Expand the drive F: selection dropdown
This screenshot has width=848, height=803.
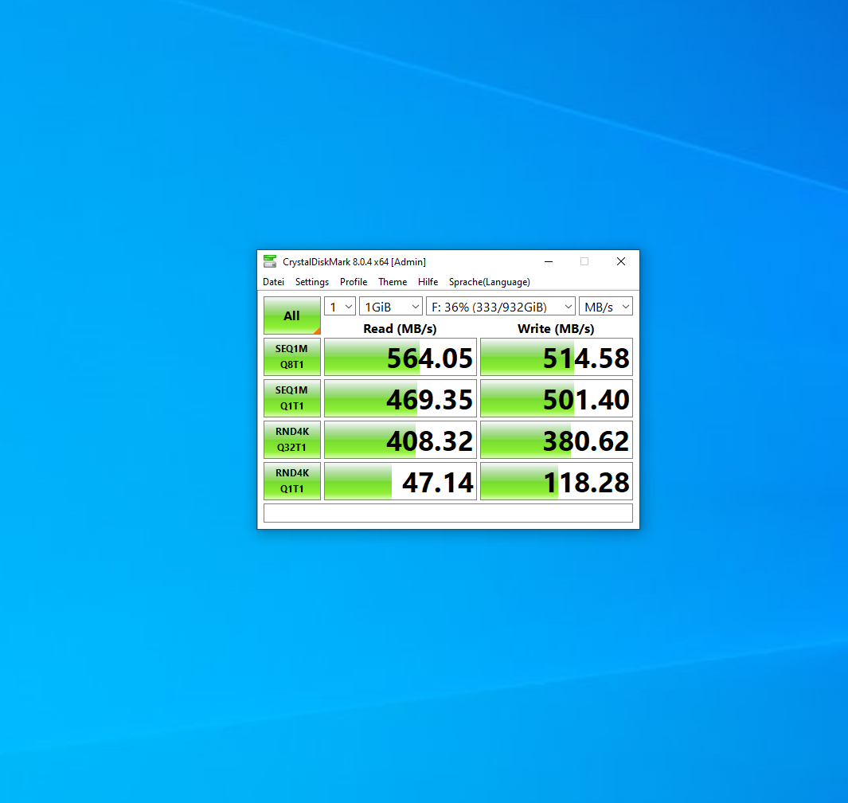point(501,307)
